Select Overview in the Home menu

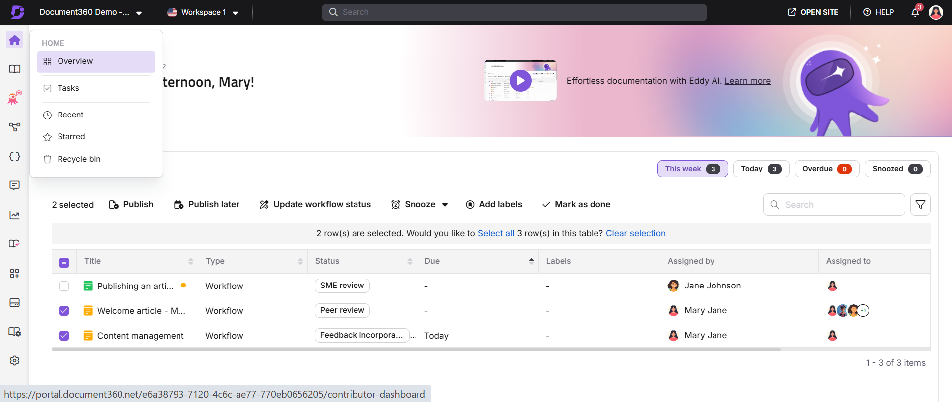pyautogui.click(x=96, y=61)
